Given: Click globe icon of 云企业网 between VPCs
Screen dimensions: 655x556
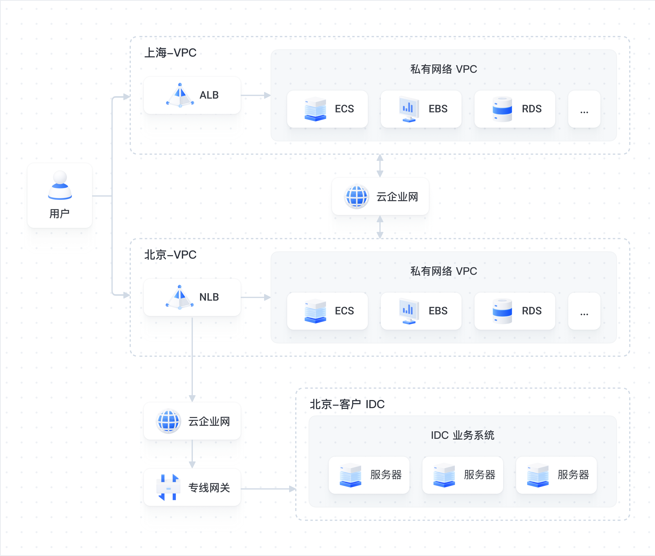Looking at the screenshot, I should coord(356,197).
